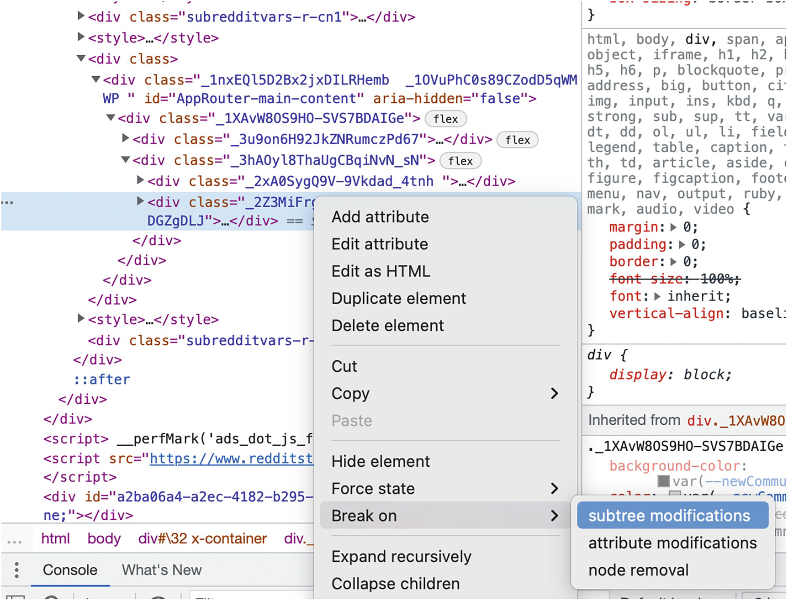Open the redditstatic script src link
The image size is (788, 601).
coord(231,459)
